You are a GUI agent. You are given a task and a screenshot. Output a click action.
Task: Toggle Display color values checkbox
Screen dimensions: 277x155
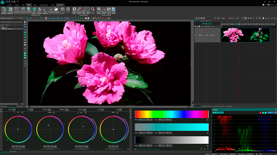tap(136, 149)
